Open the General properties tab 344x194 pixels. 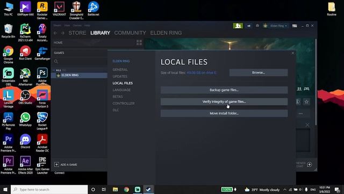click(x=120, y=70)
